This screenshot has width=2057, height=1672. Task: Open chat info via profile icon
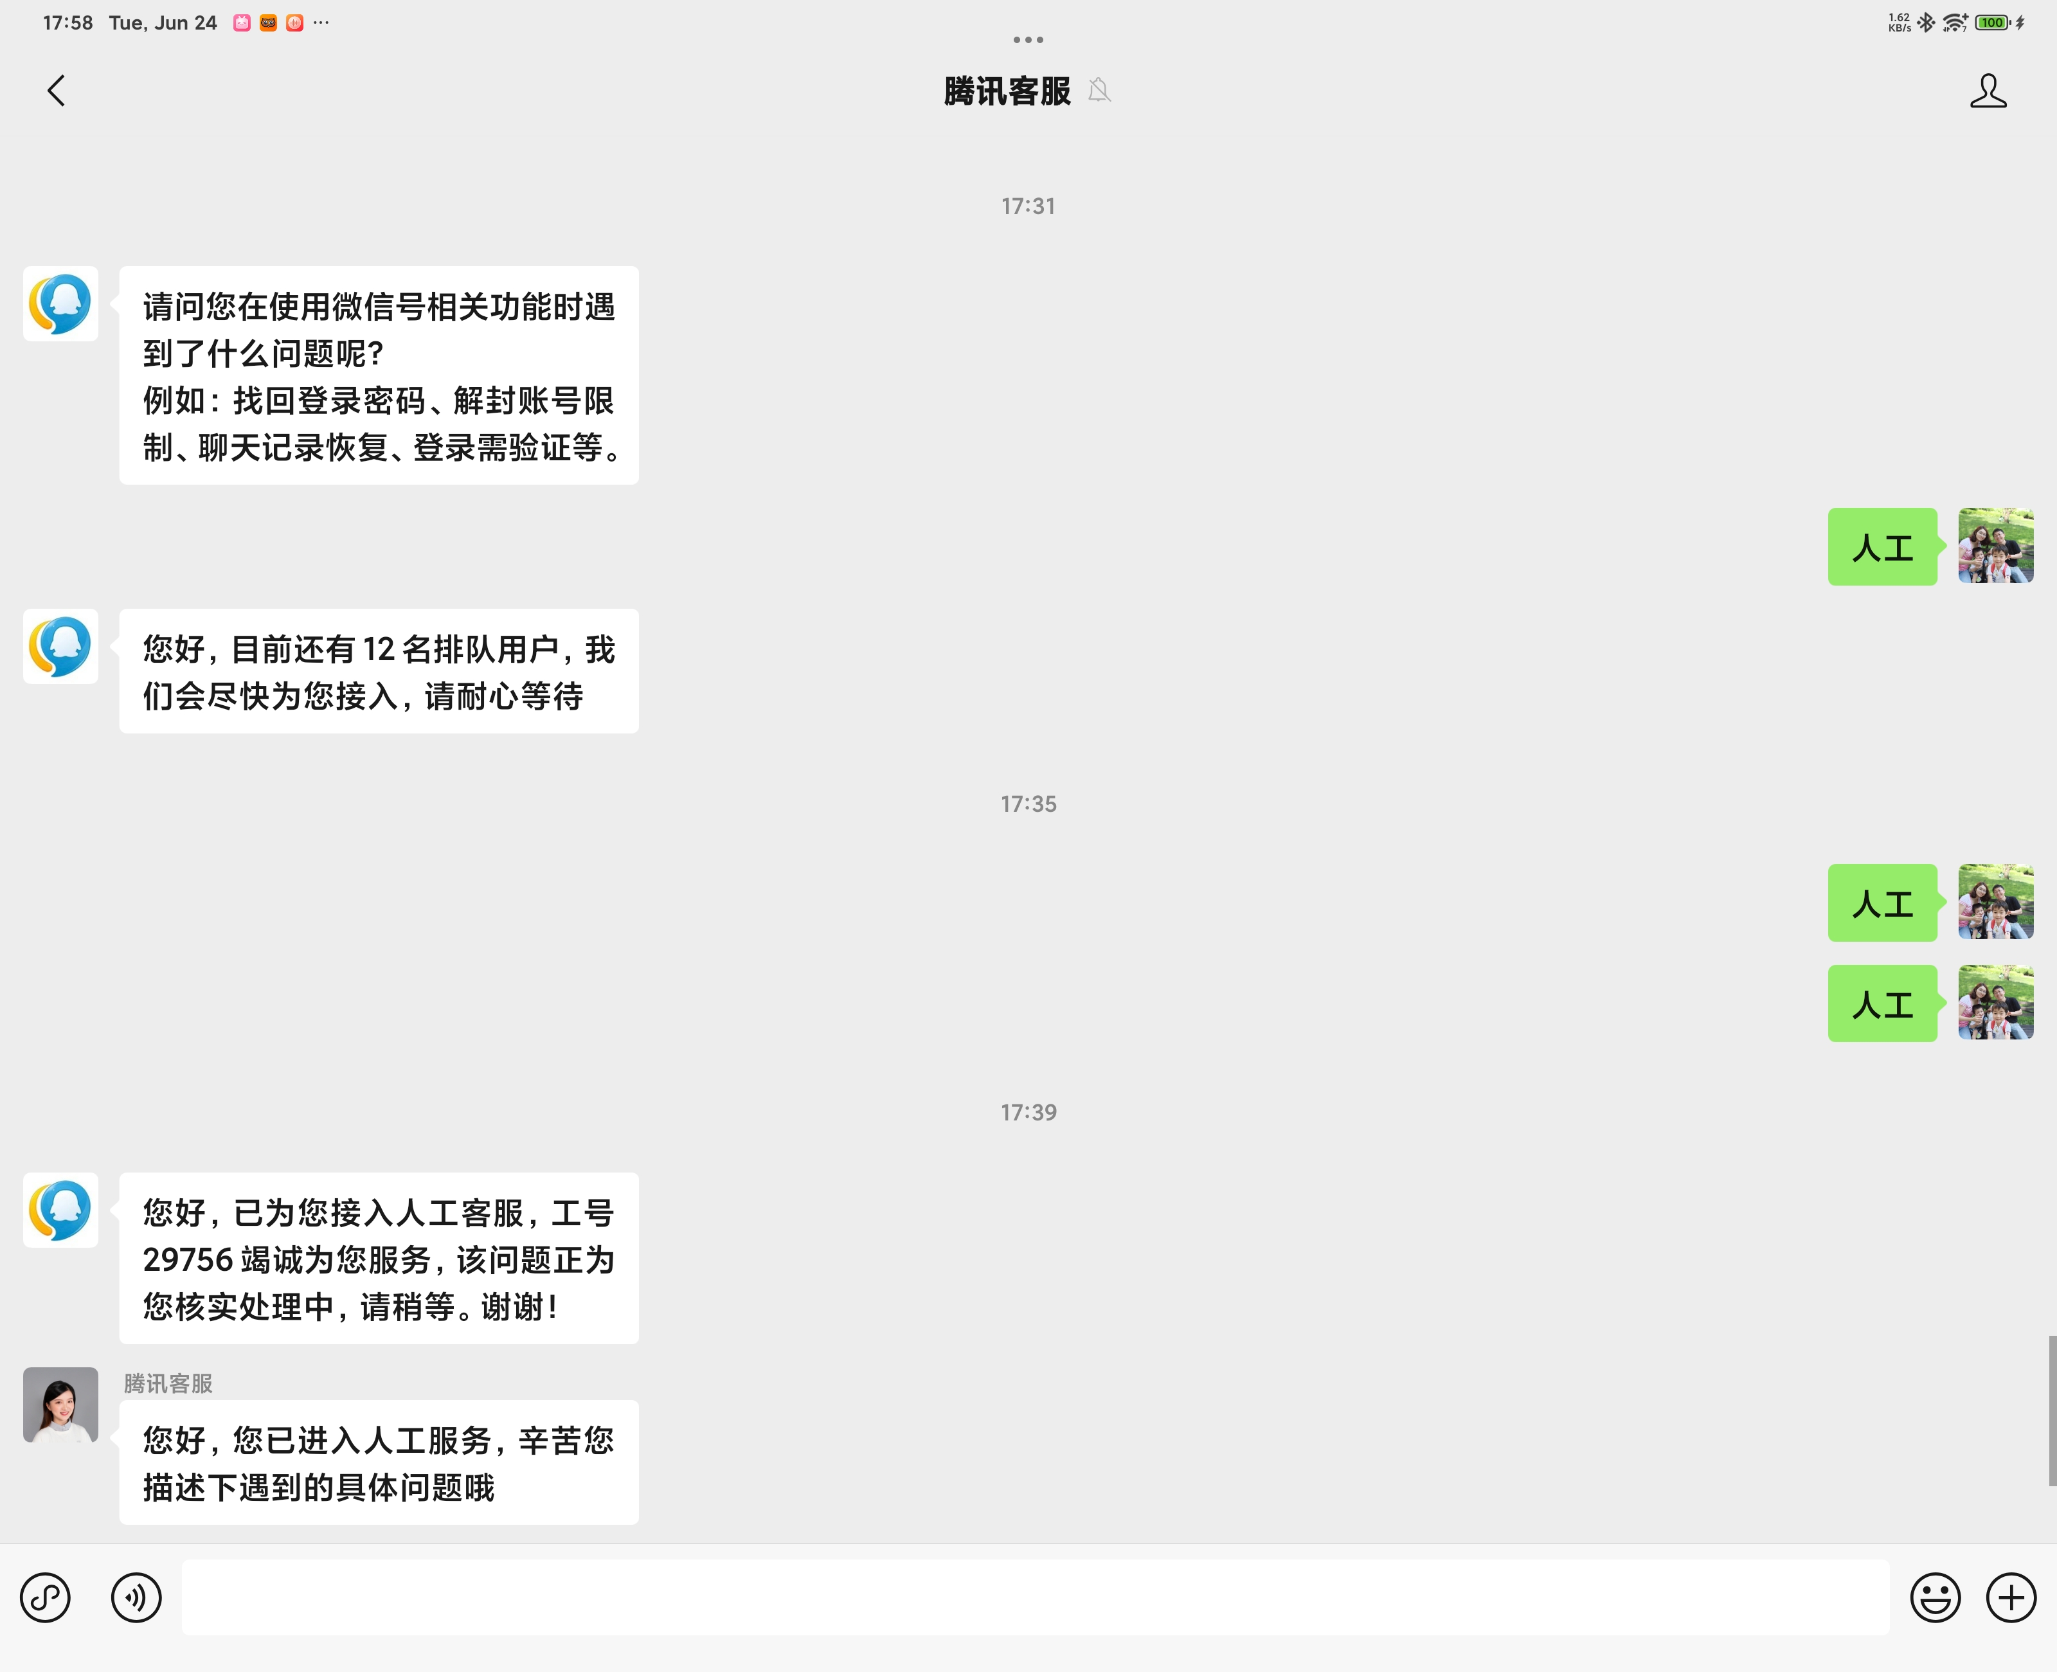[1988, 91]
